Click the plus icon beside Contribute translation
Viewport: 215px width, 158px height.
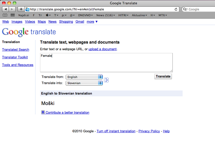43,112
